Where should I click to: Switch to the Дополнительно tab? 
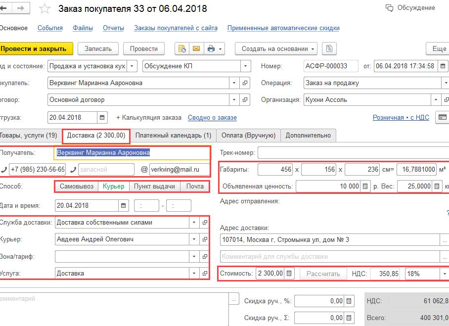[308, 135]
